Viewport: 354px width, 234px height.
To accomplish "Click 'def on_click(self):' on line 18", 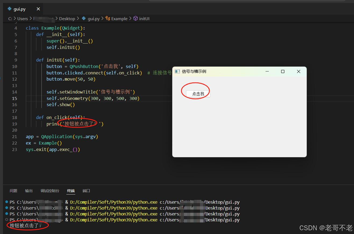I will tap(60, 117).
